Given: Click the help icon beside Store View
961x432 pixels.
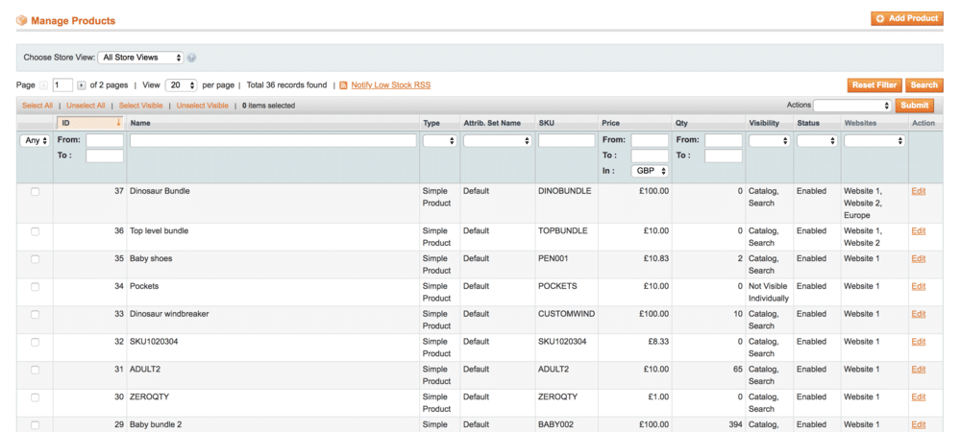Looking at the screenshot, I should pyautogui.click(x=192, y=59).
